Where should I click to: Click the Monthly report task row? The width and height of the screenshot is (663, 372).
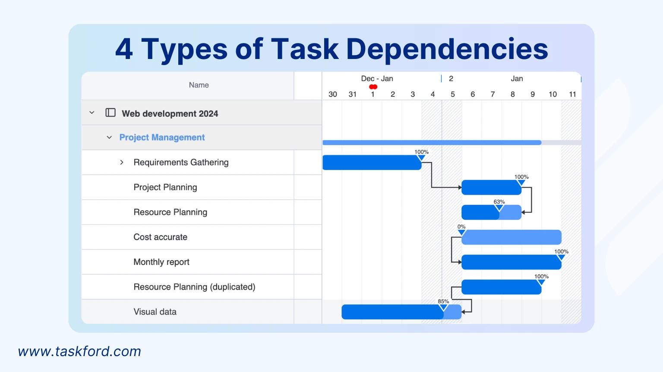(161, 262)
